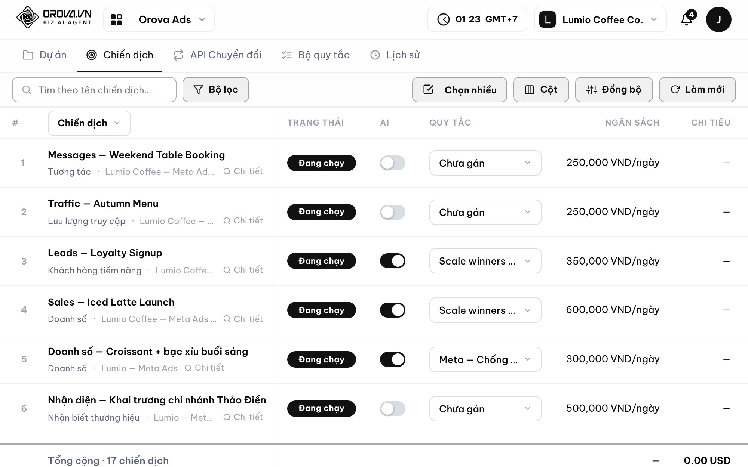Click detail magnifier for Khai trương Thảo Điền row
The height and width of the screenshot is (467, 748).
pyautogui.click(x=227, y=417)
